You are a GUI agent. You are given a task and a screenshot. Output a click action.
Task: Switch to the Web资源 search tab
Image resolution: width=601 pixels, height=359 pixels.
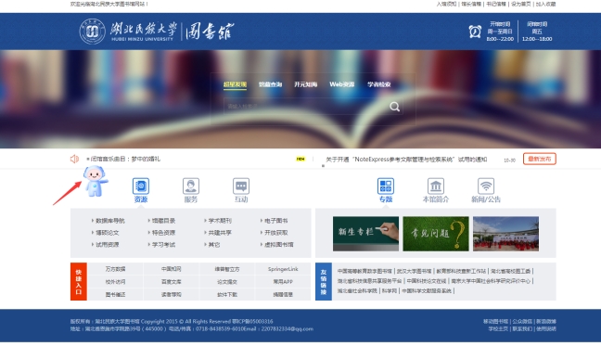point(342,84)
